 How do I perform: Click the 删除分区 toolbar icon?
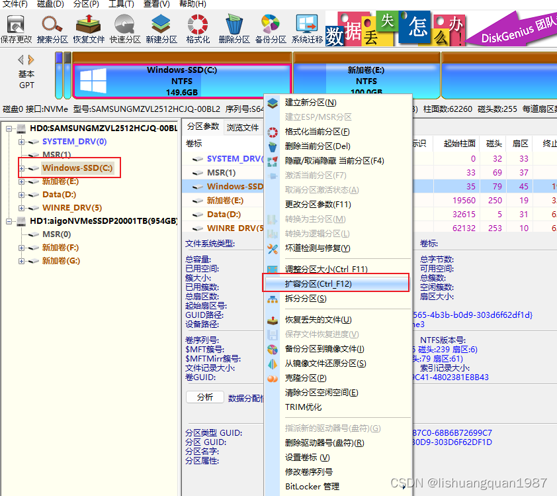coord(234,29)
